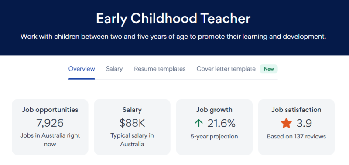Click the 7,926 jobs figure
This screenshot has height=165, width=349.
(x=50, y=123)
